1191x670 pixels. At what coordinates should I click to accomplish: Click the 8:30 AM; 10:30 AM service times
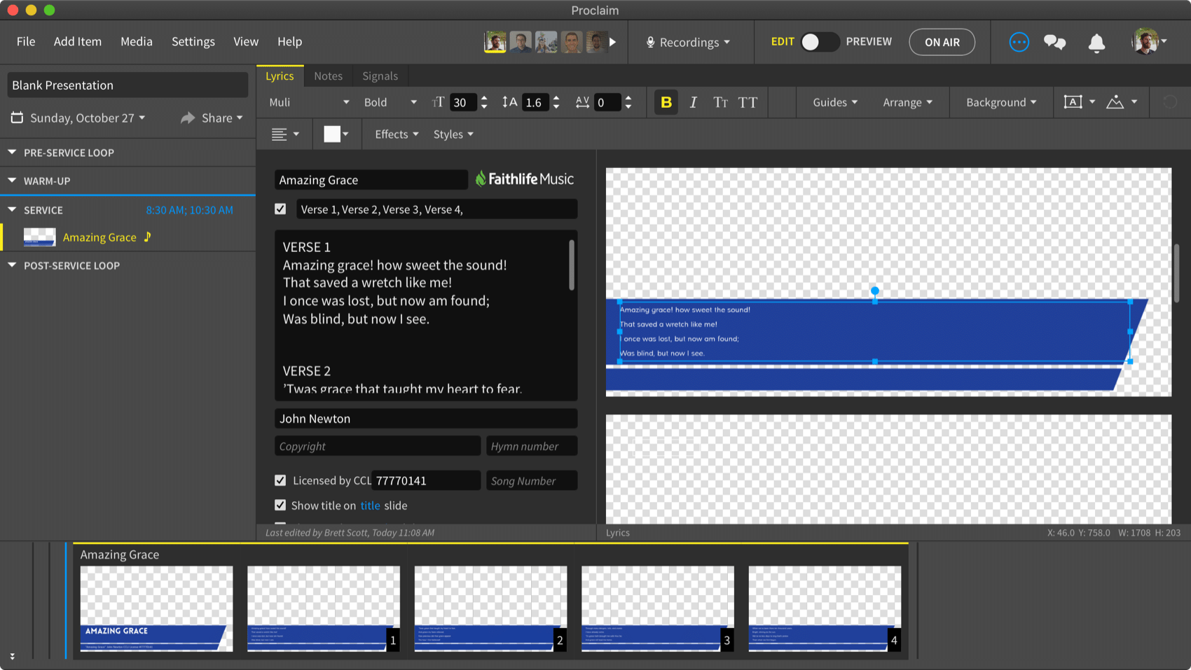coord(189,210)
